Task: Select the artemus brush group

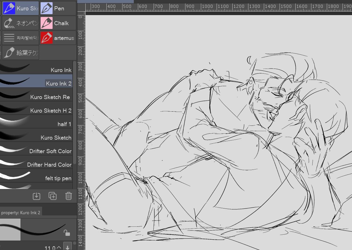Action: tap(58, 38)
